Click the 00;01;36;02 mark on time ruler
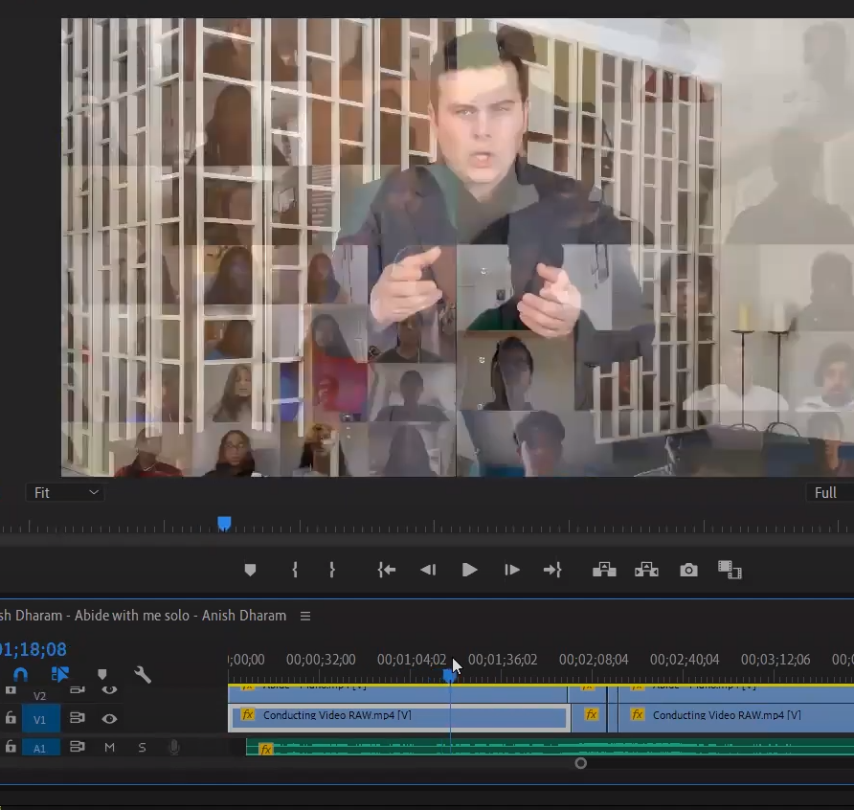 pos(503,660)
